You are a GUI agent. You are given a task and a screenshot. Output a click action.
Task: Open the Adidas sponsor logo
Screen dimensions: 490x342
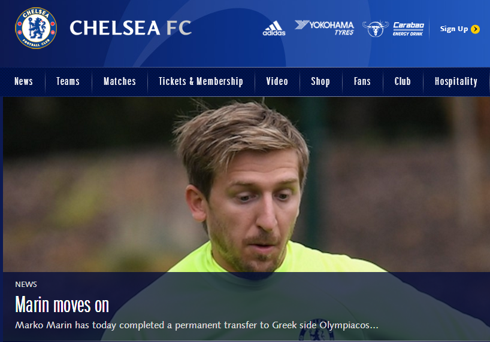tap(274, 28)
